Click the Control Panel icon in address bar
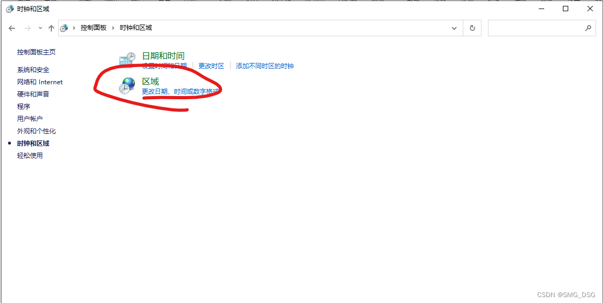The image size is (603, 303). pos(64,28)
